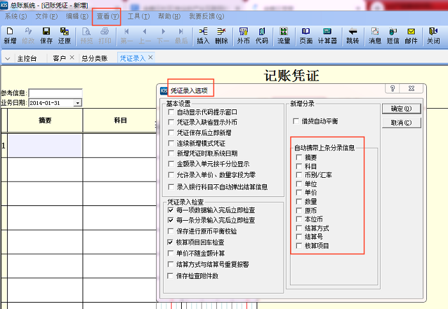The image size is (448, 309).
Task: Expand the tab list arrow beside 主控台
Action: (8, 58)
